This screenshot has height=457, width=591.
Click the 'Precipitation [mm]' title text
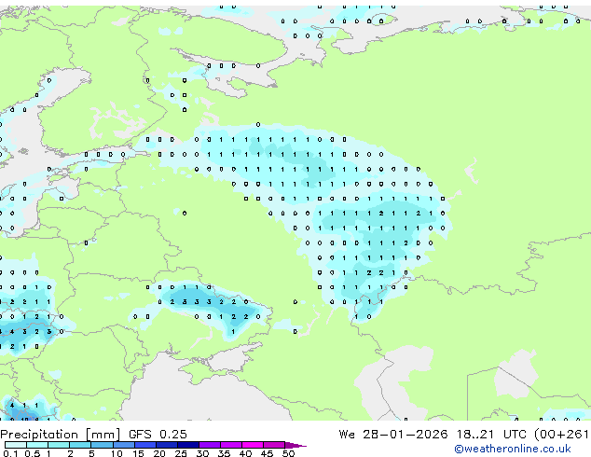[x=61, y=435]
